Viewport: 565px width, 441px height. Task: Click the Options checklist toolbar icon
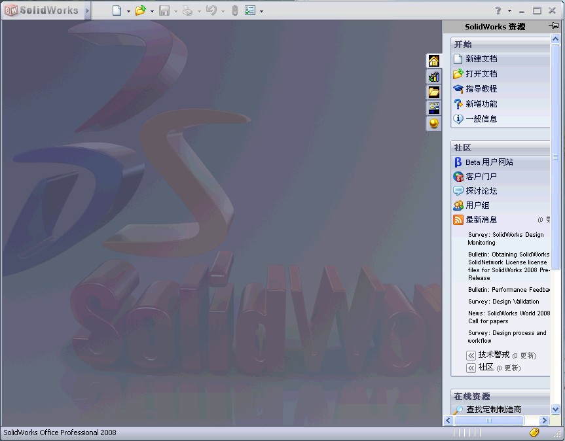coord(250,10)
